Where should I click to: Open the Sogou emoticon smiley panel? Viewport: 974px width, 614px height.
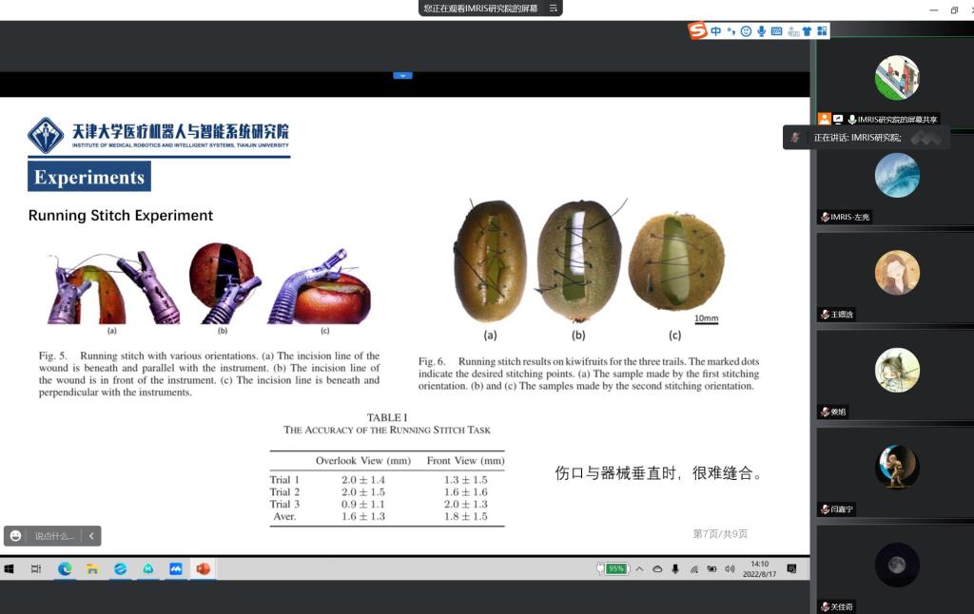pos(746,31)
